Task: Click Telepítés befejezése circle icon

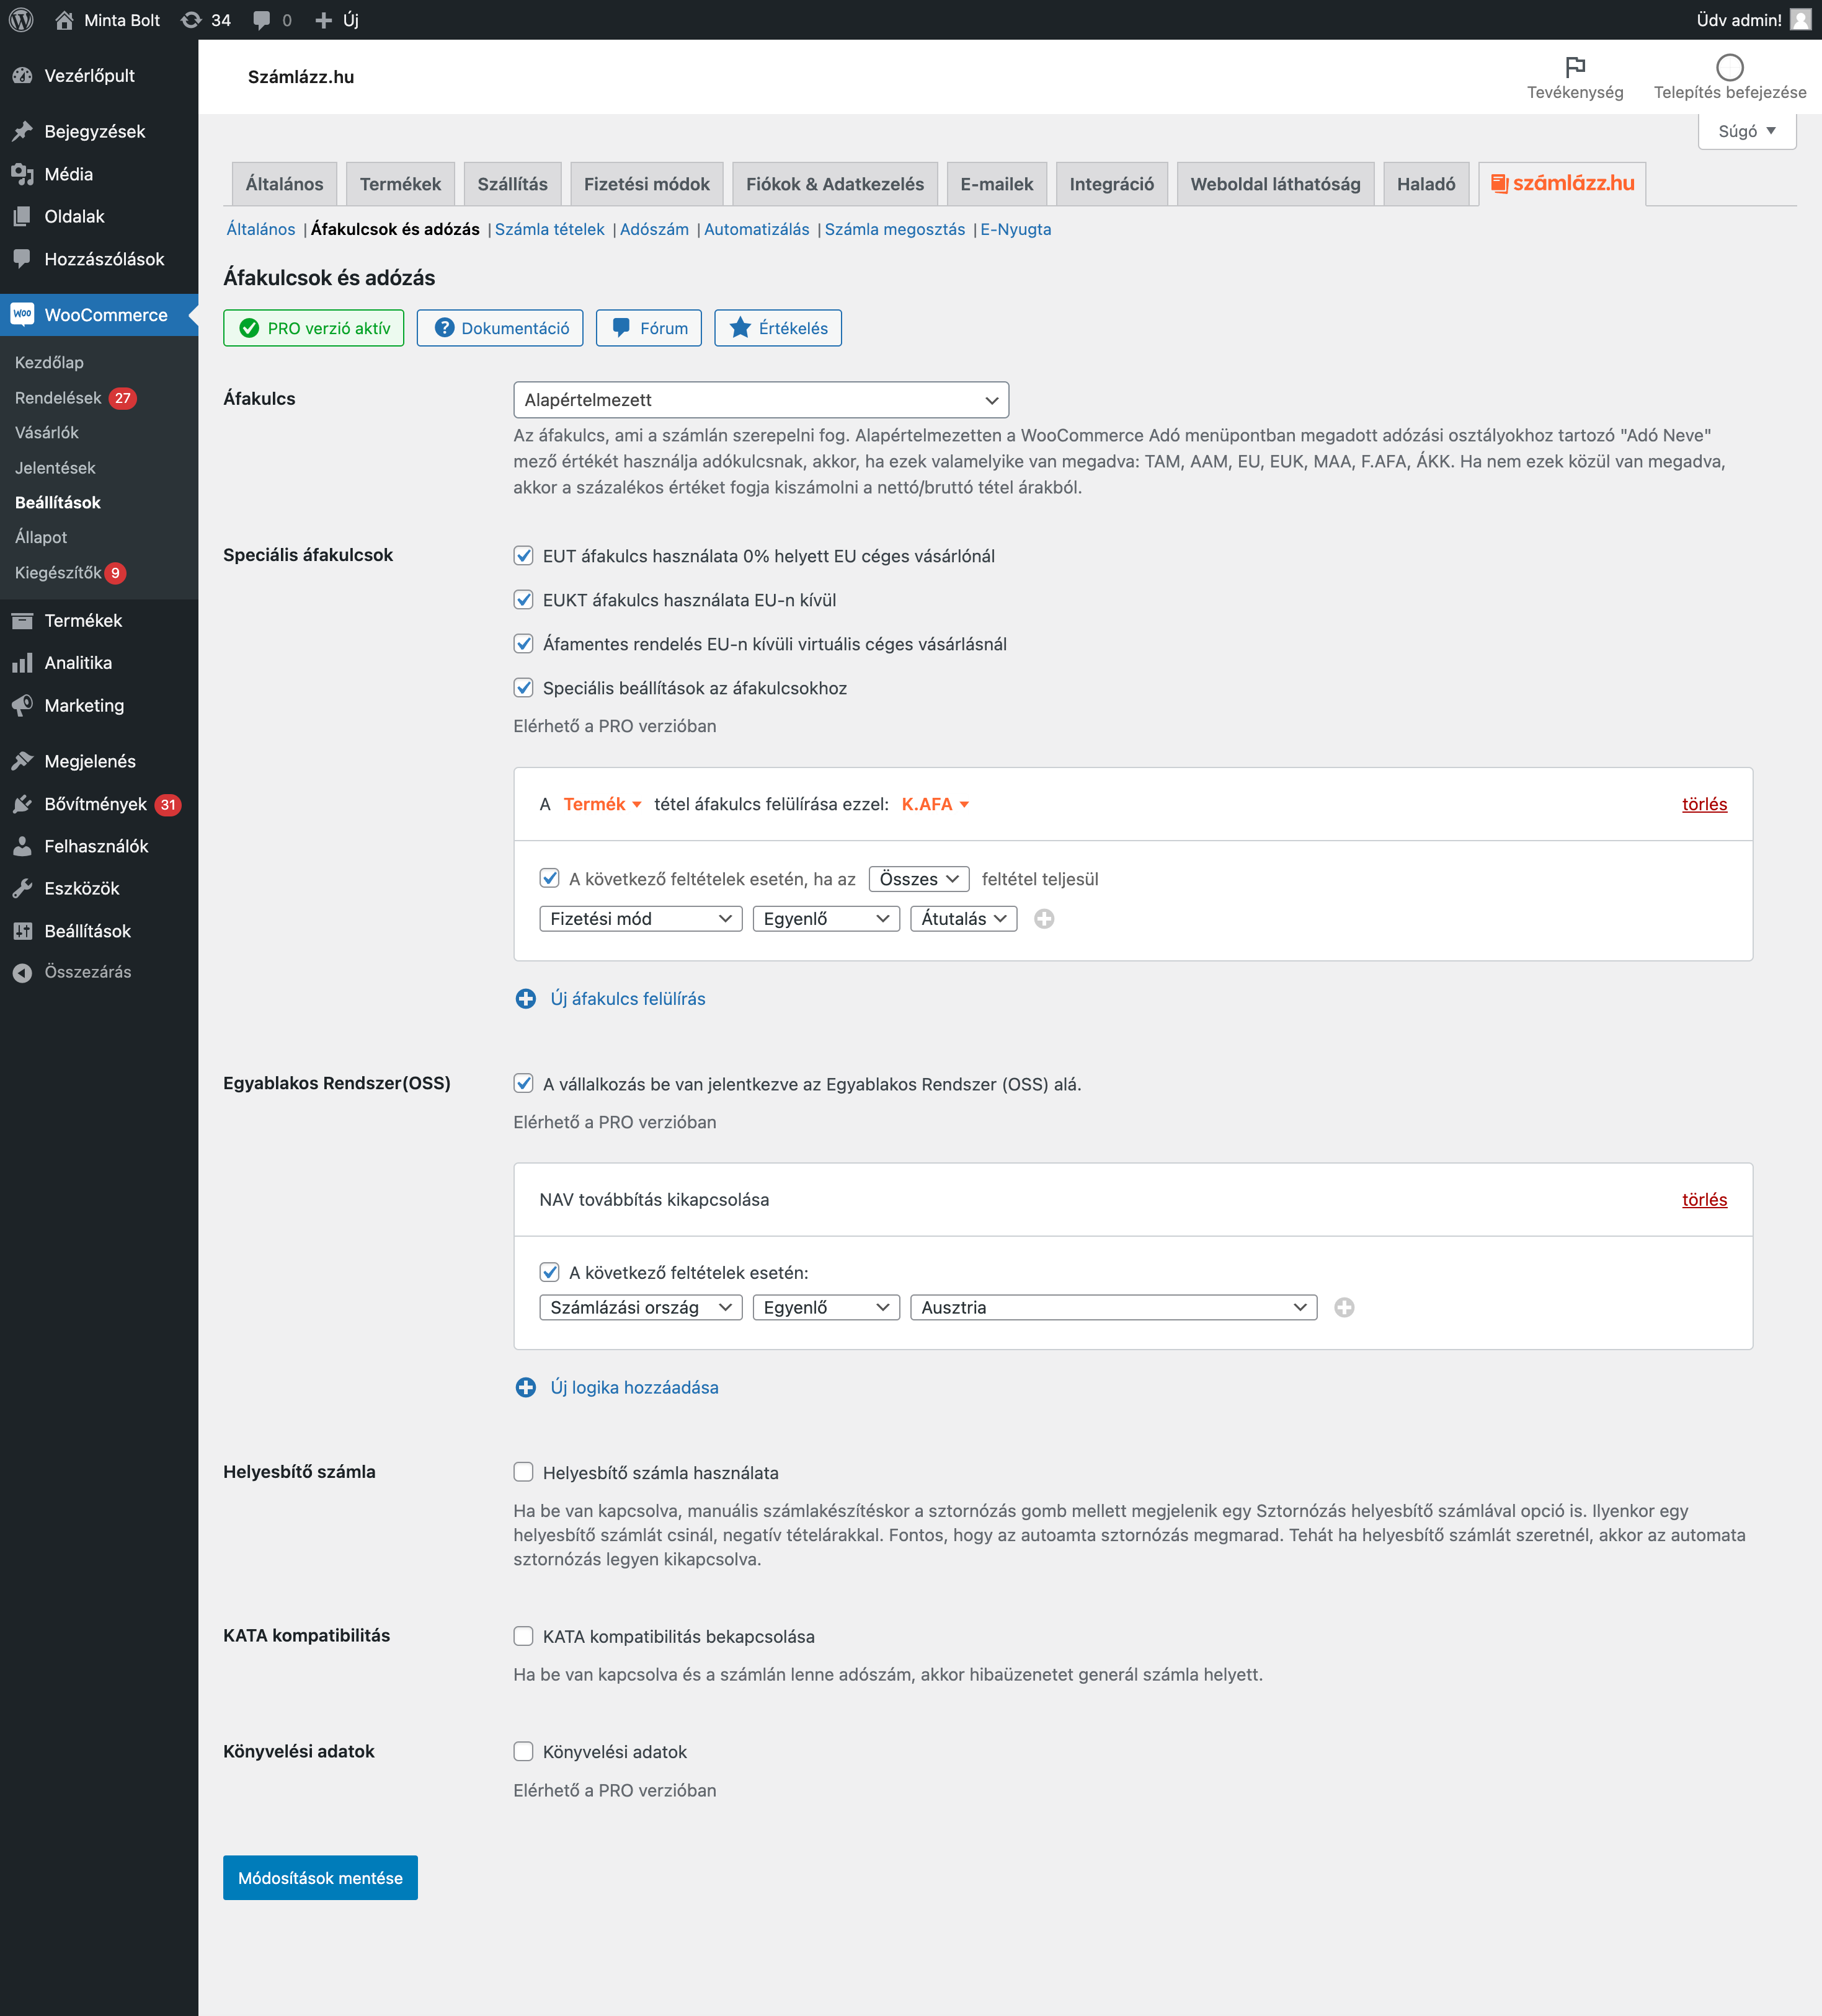Action: pos(1729,67)
